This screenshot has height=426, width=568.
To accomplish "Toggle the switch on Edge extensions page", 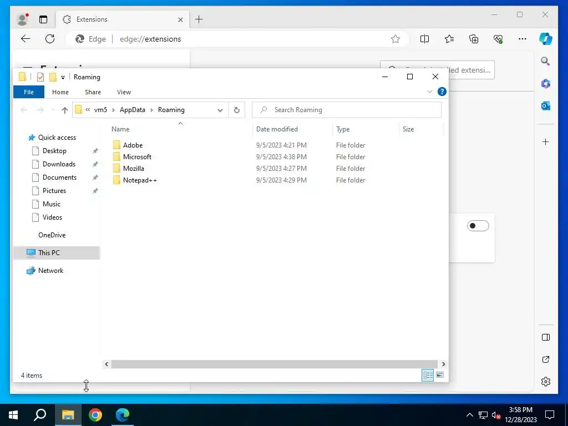I will (x=478, y=226).
